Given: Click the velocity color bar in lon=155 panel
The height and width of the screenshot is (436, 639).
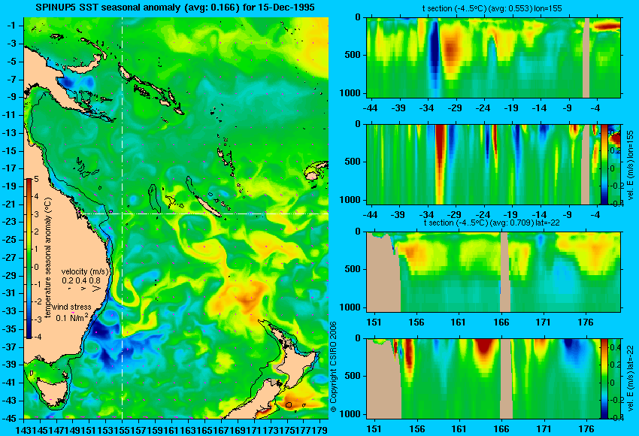Looking at the screenshot, I should coord(604,165).
